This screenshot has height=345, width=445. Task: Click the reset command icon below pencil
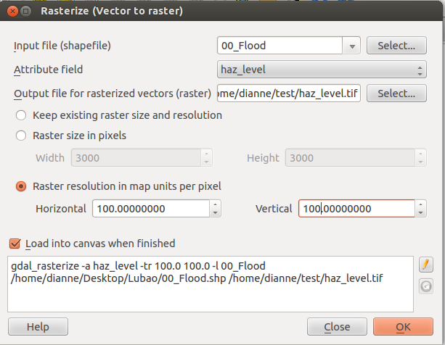click(426, 286)
